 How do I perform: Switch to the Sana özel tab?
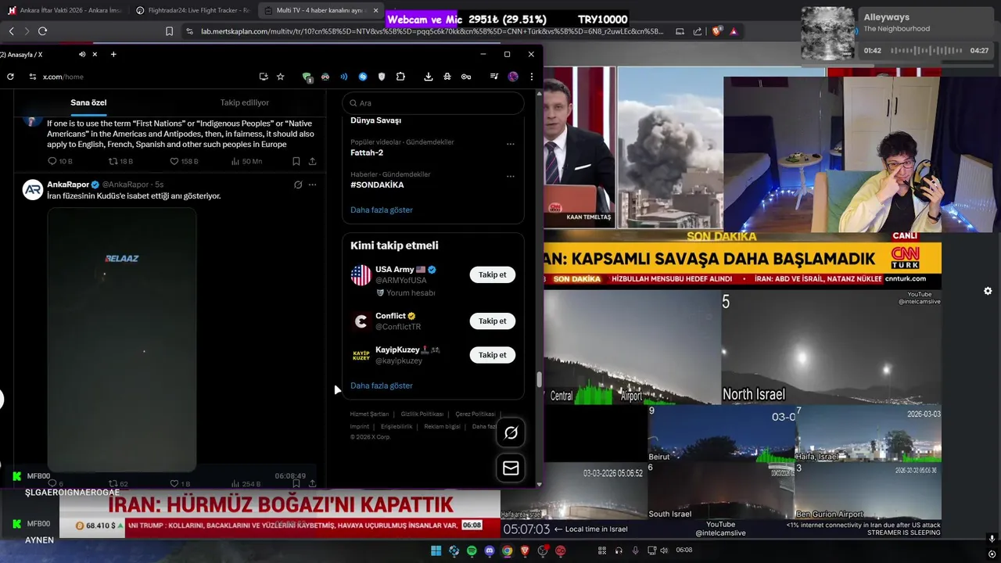88,102
